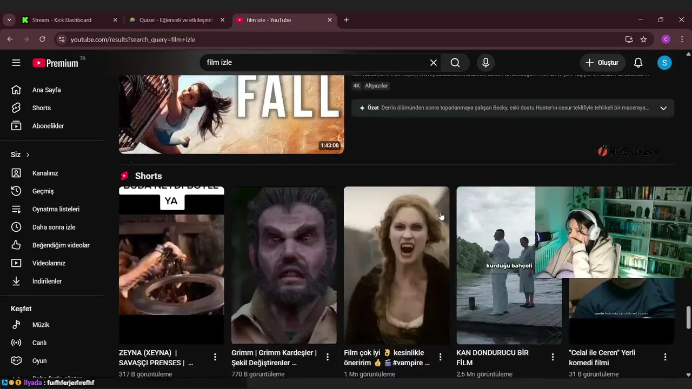Image resolution: width=692 pixels, height=389 pixels.
Task: Open Oyun gaming section
Action: click(52, 360)
